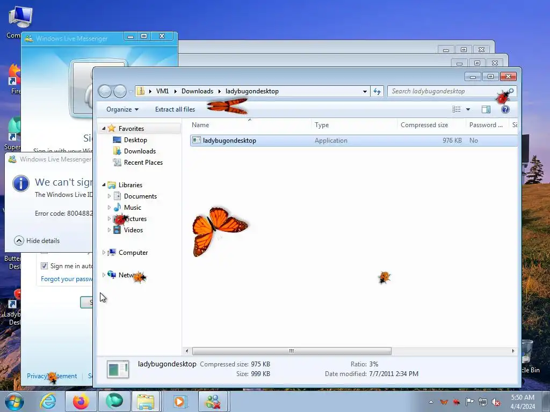The width and height of the screenshot is (550, 412).
Task: Expand the Music library
Action: pyautogui.click(x=109, y=208)
